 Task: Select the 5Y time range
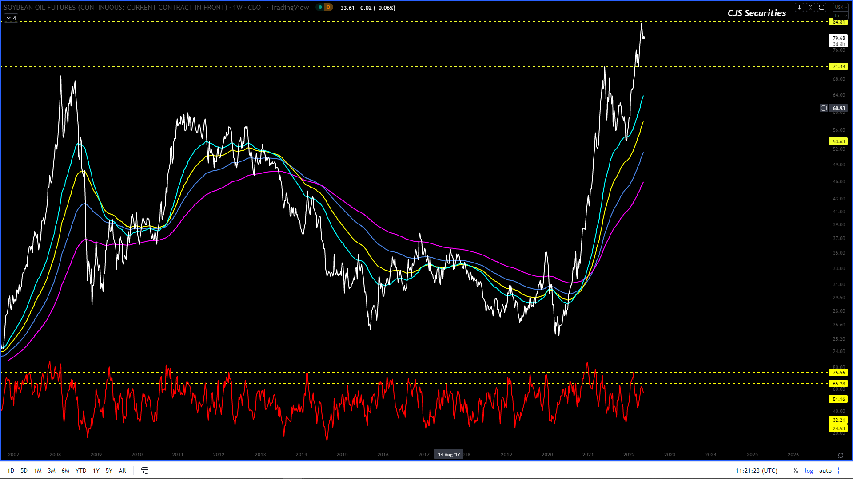pyautogui.click(x=109, y=471)
